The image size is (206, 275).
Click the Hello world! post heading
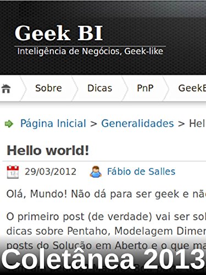click(x=48, y=151)
